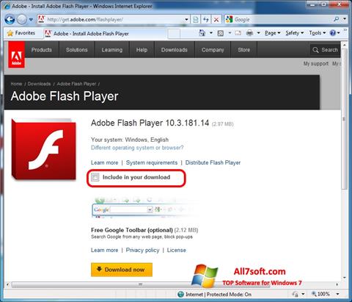The image size is (352, 302).
Task: Click Learn more link beside System requirements
Action: click(x=104, y=162)
